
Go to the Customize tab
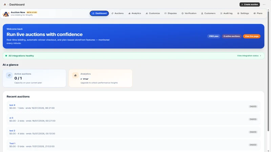pos(153,13)
